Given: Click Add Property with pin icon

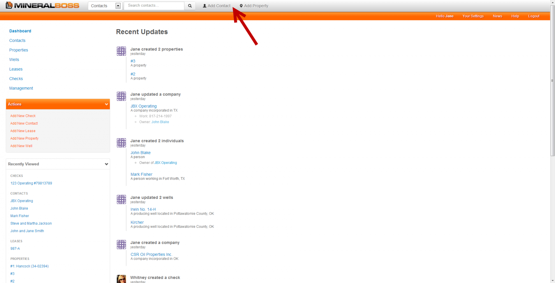Looking at the screenshot, I should click(254, 6).
